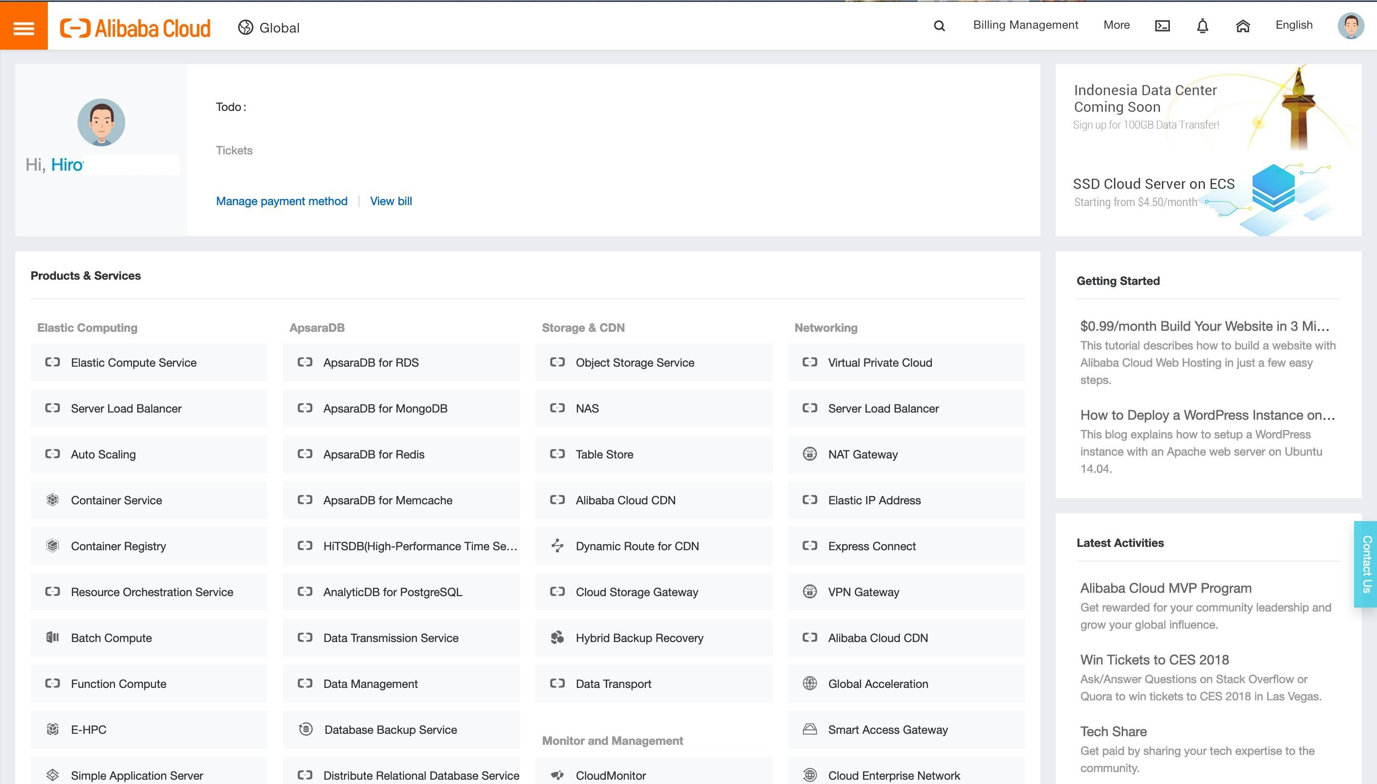This screenshot has height=784, width=1377.
Task: Click the Simple Application Server icon
Action: 52,775
